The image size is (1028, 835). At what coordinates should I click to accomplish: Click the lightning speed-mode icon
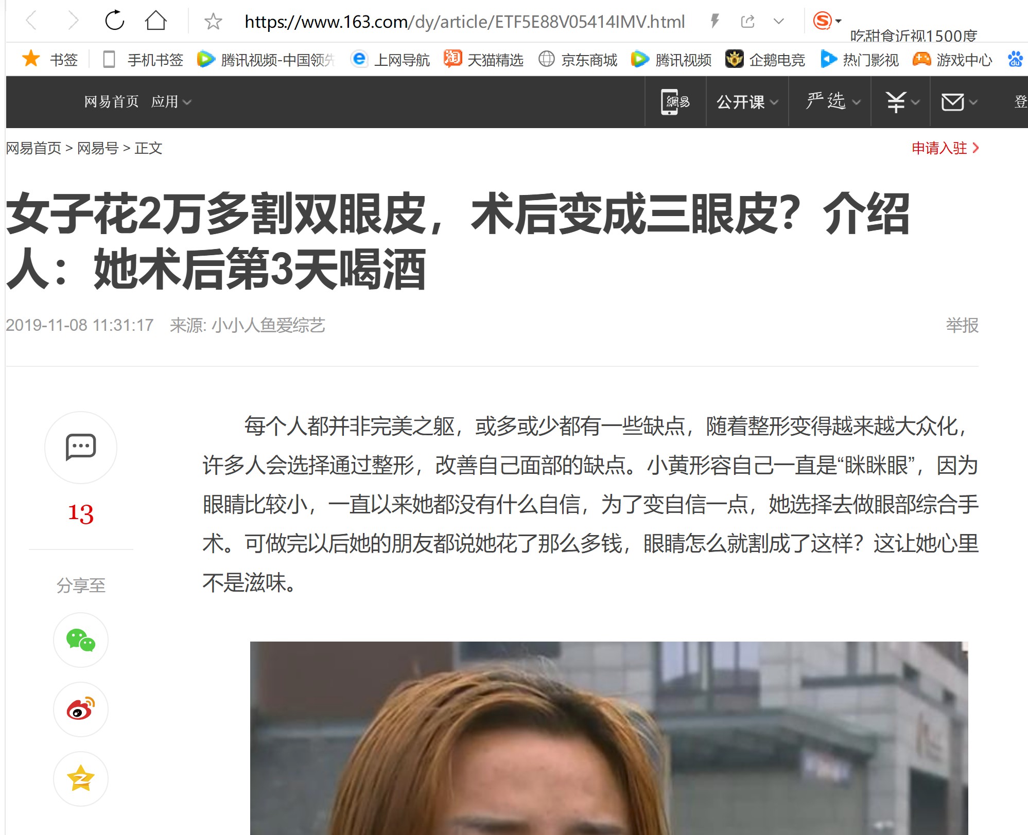715,21
